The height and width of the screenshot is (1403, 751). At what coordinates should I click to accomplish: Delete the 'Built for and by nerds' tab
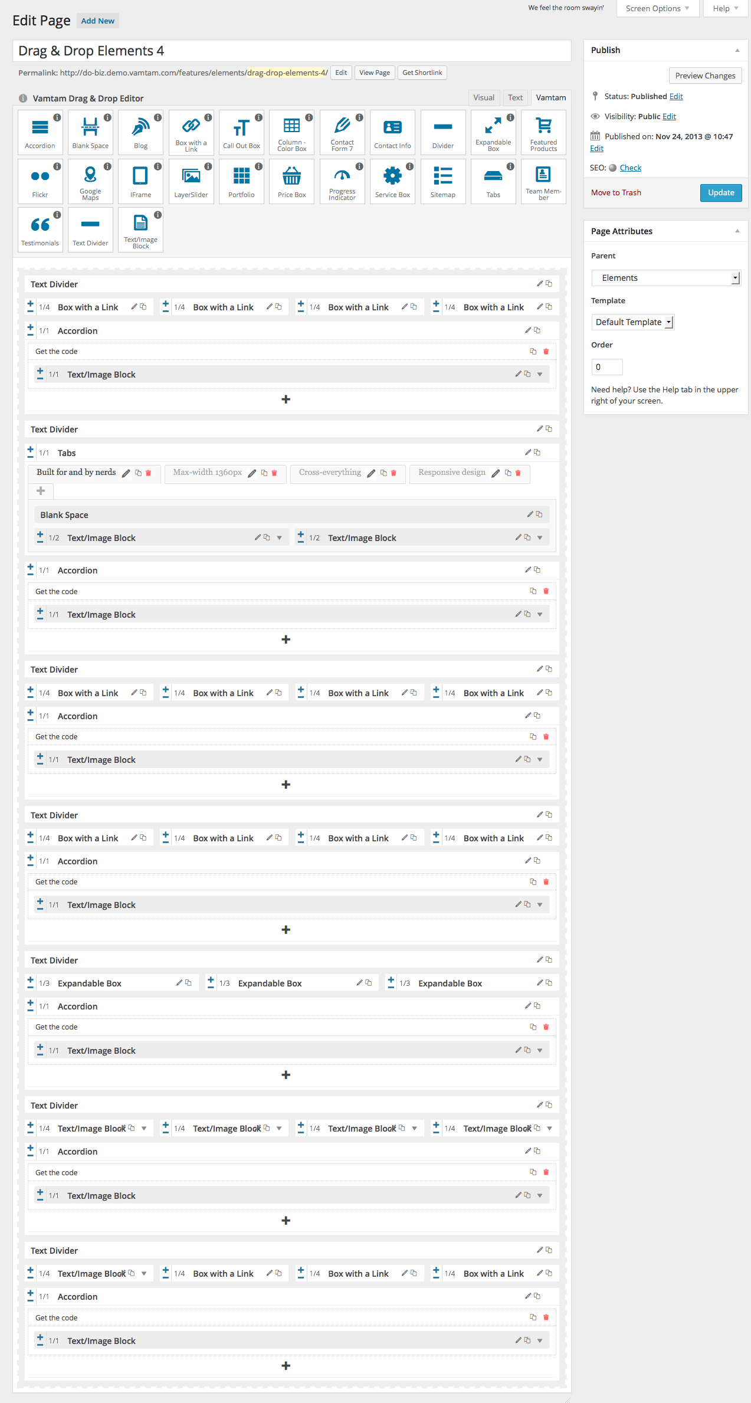click(x=149, y=473)
